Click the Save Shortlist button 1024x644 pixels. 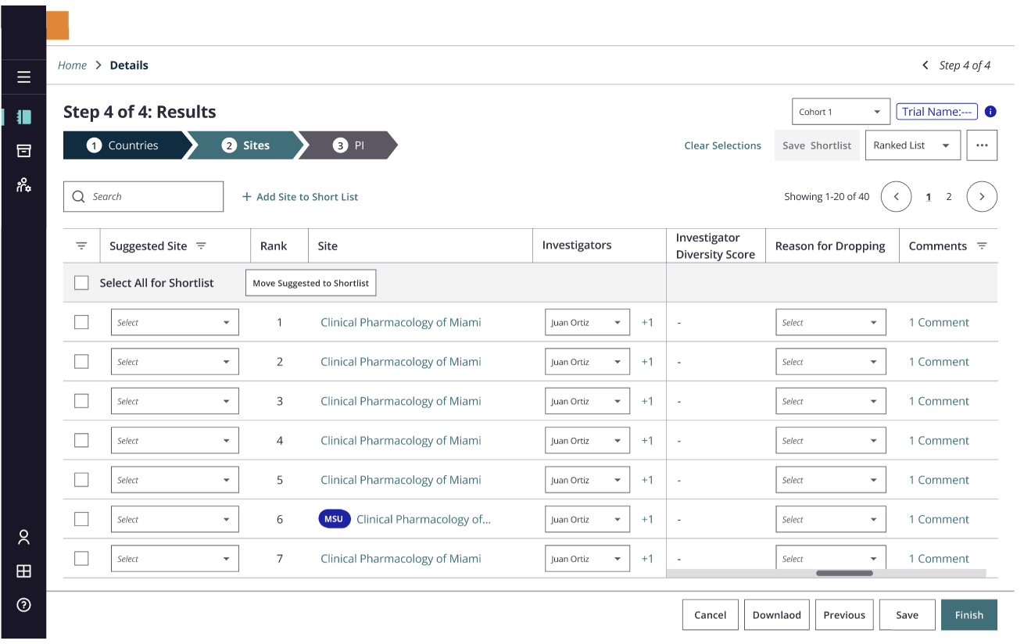(817, 145)
